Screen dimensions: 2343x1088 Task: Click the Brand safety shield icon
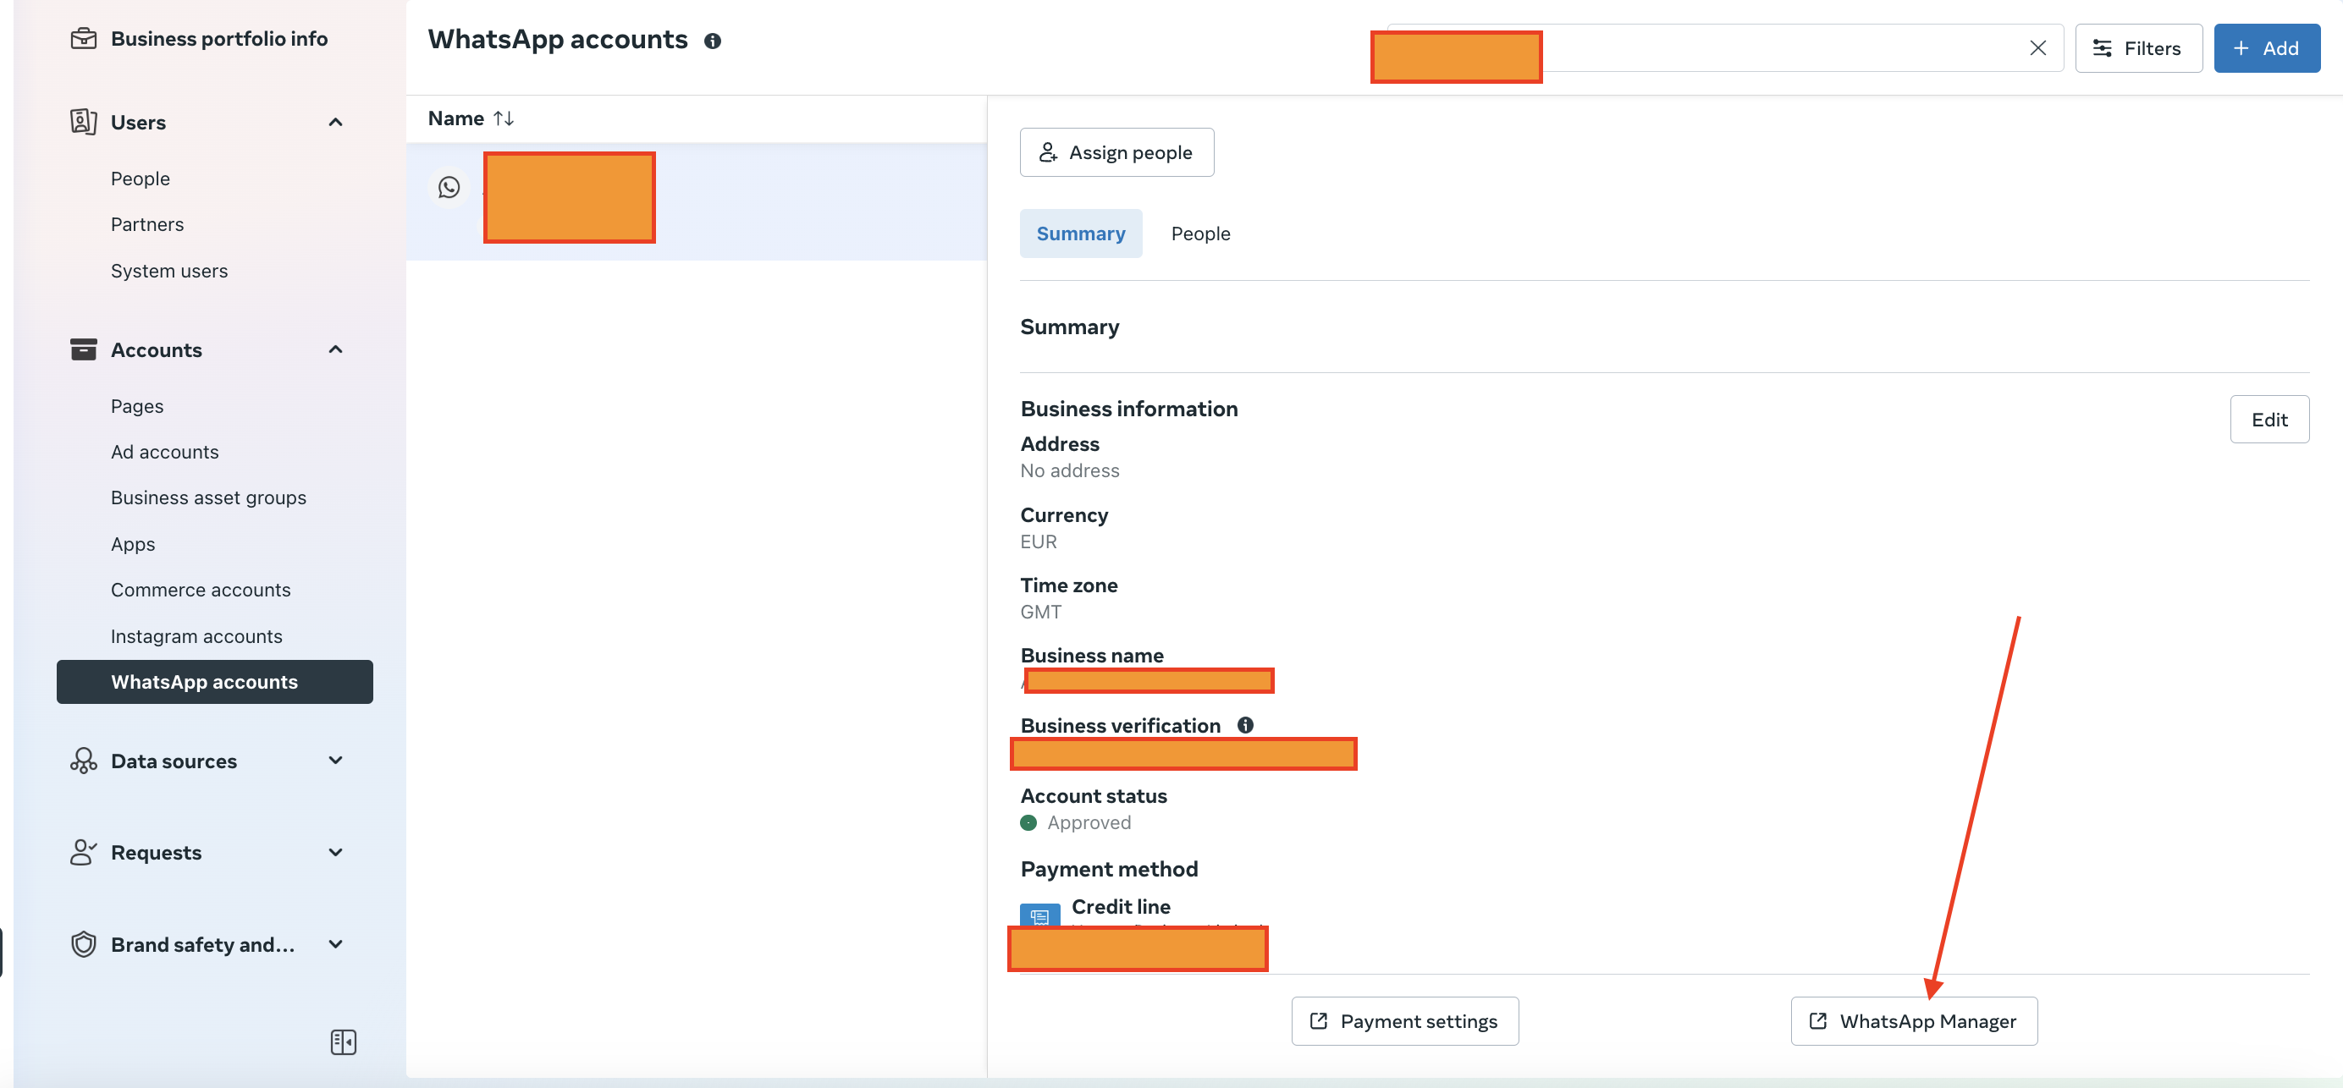[x=84, y=944]
